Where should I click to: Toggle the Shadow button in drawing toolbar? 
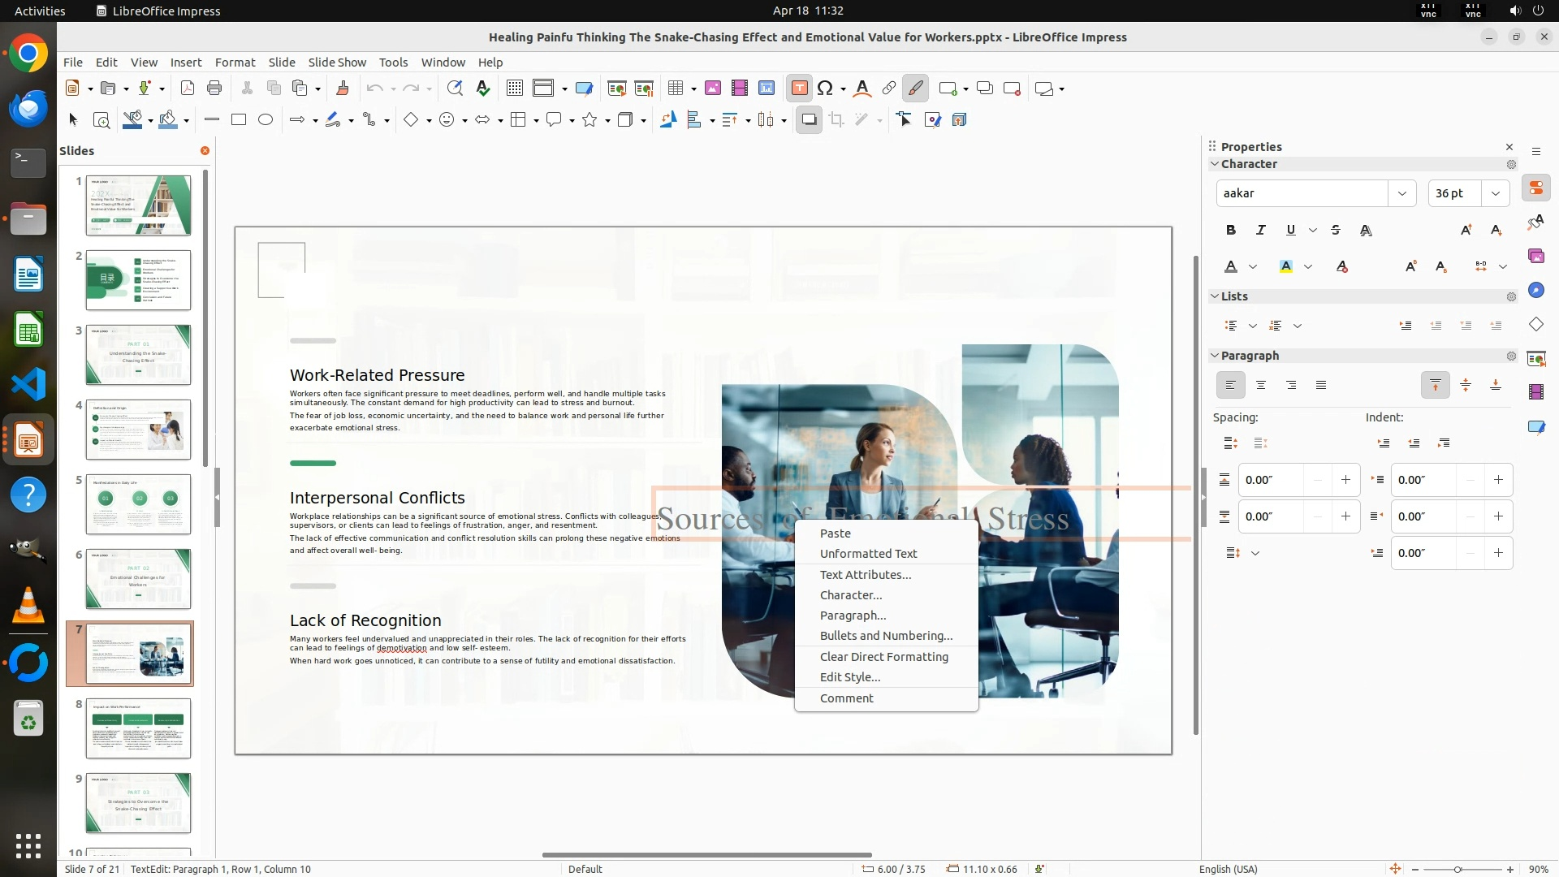[x=809, y=119]
